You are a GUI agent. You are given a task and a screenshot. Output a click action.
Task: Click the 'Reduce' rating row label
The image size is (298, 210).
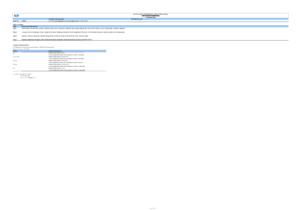(x=15, y=65)
